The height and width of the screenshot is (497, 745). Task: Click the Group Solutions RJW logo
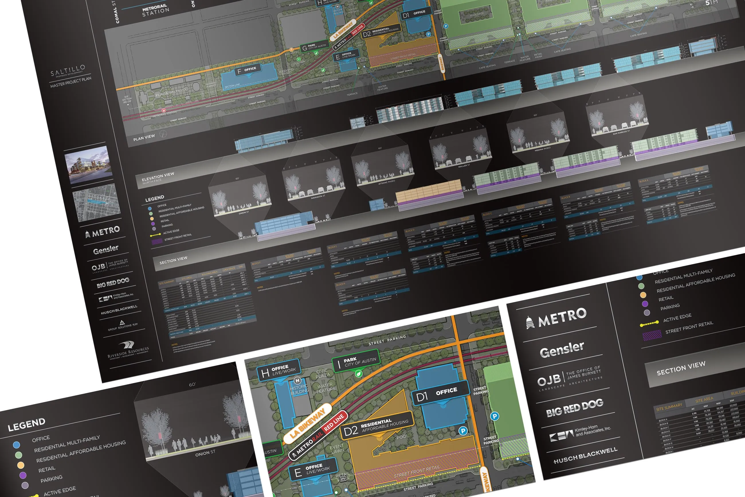123,326
